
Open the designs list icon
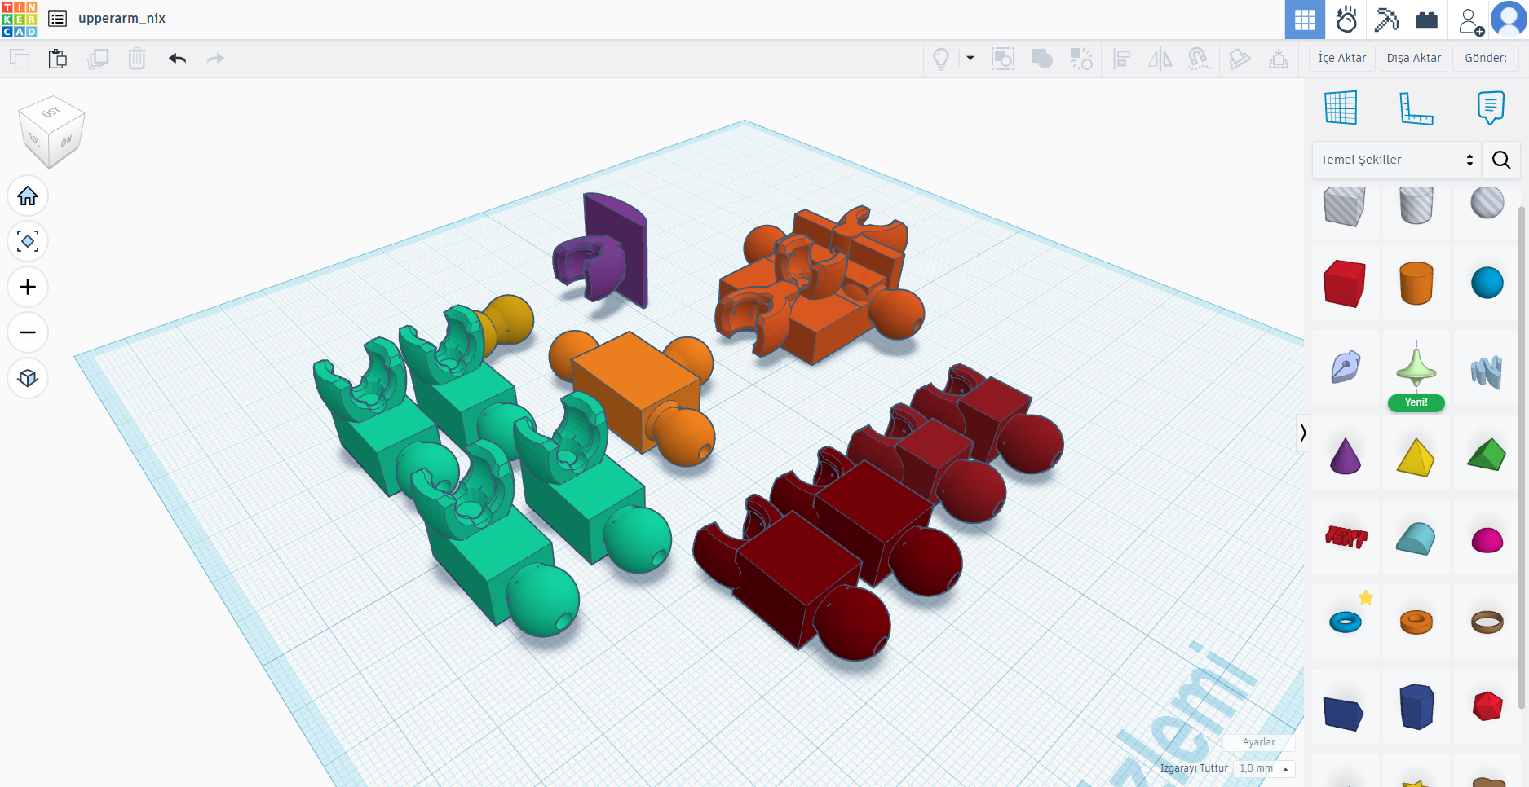point(58,19)
